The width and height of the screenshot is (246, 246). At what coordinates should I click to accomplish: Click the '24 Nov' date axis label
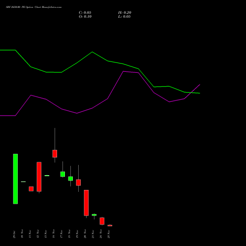[x=101, y=234]
